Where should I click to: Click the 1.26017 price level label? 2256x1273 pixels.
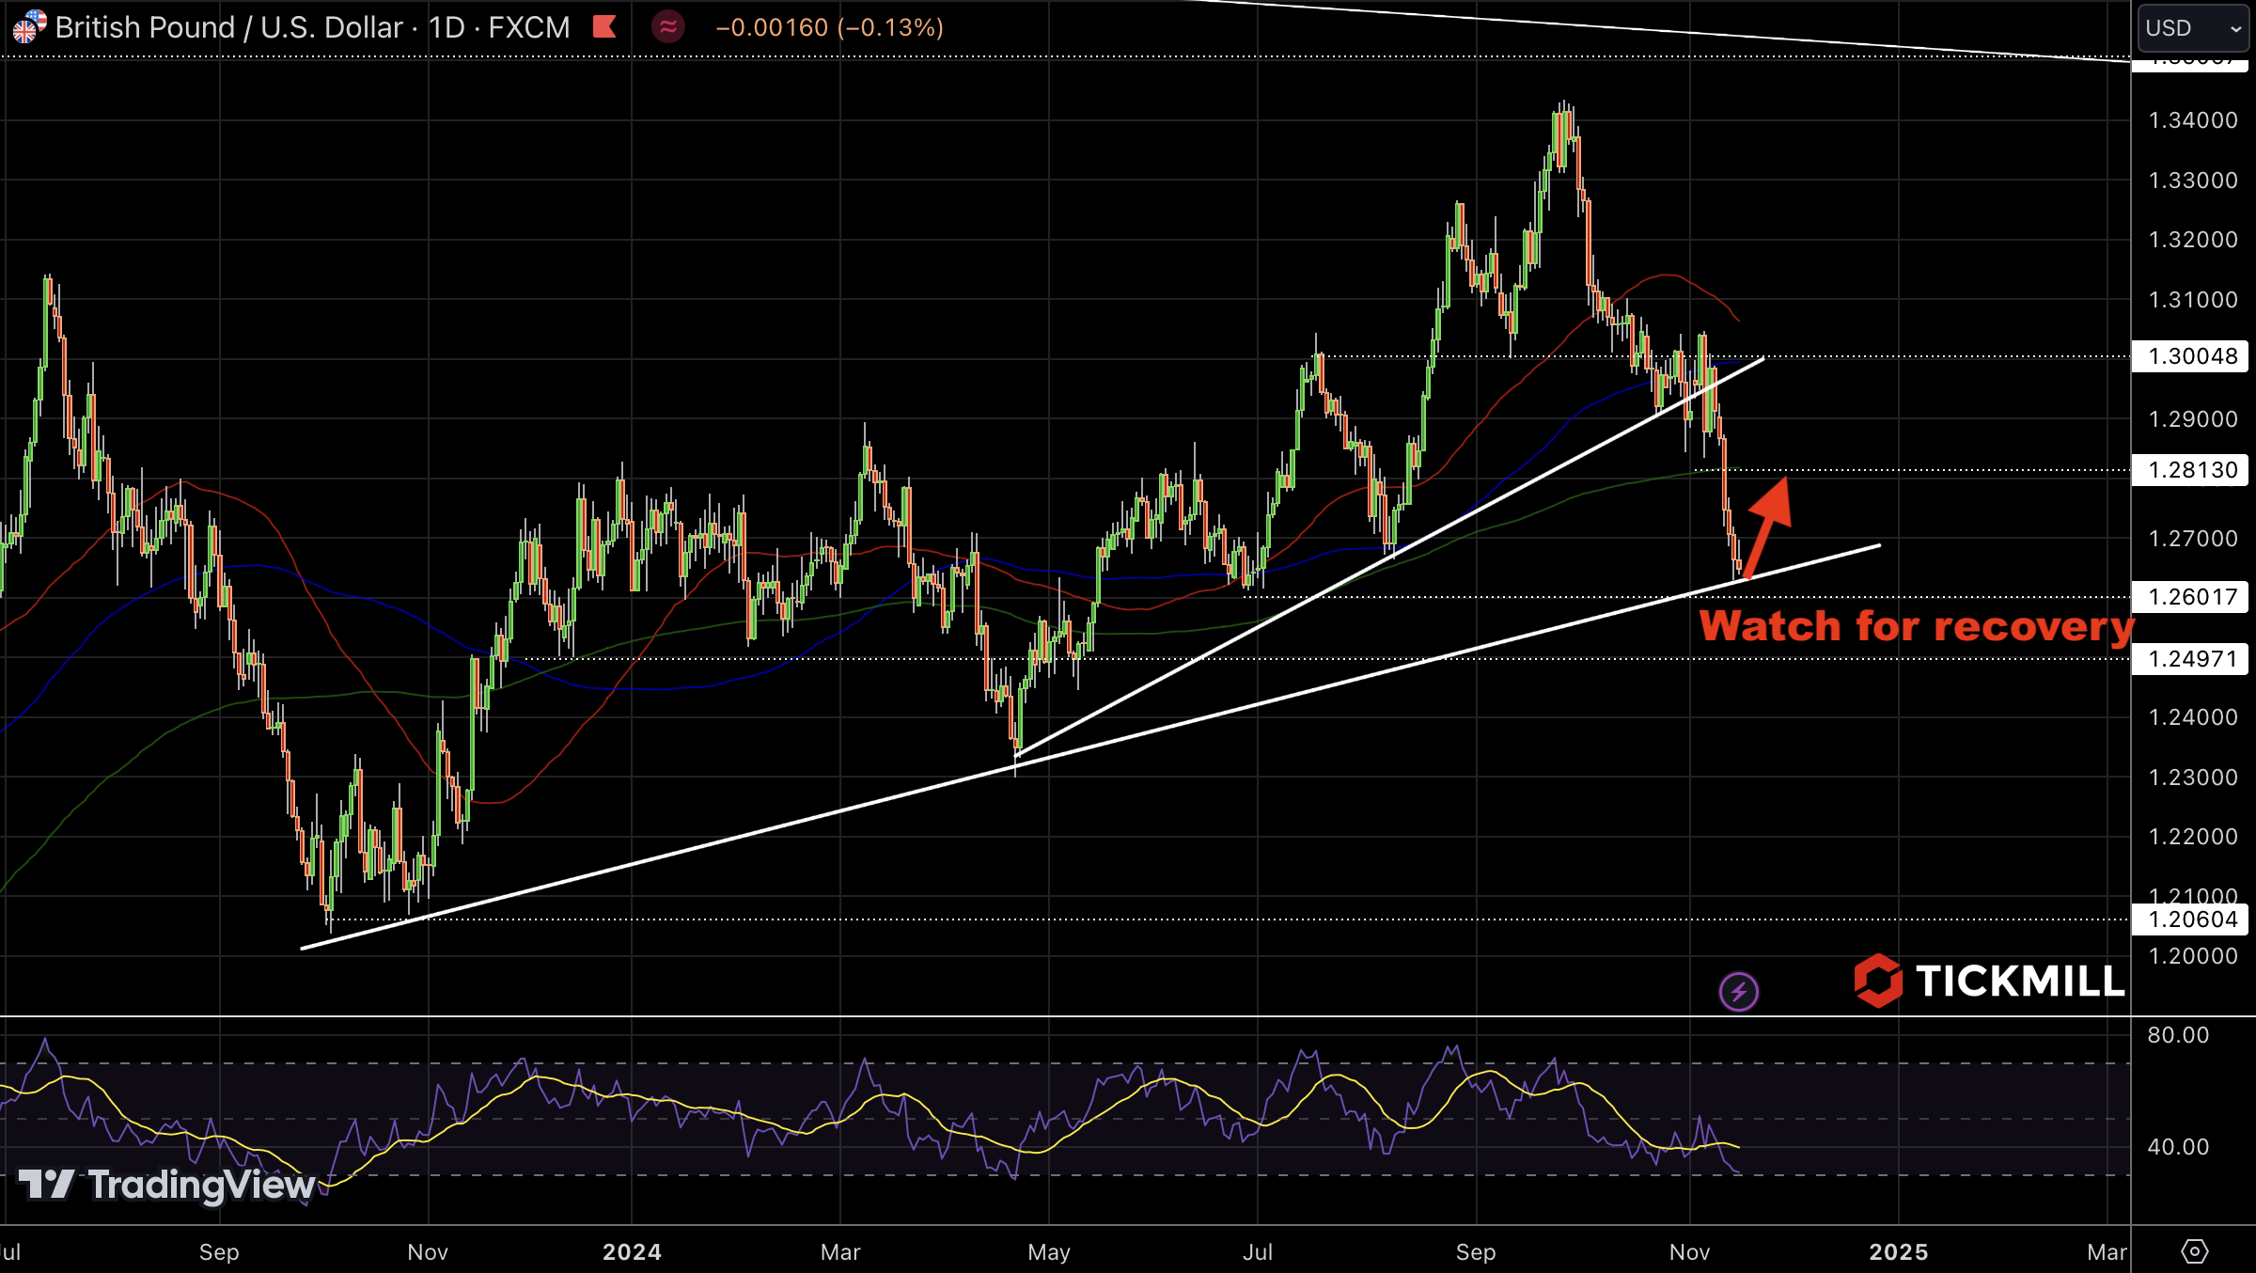click(2191, 597)
